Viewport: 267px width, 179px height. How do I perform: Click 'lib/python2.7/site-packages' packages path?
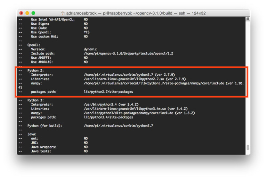pyautogui.click(x=108, y=92)
